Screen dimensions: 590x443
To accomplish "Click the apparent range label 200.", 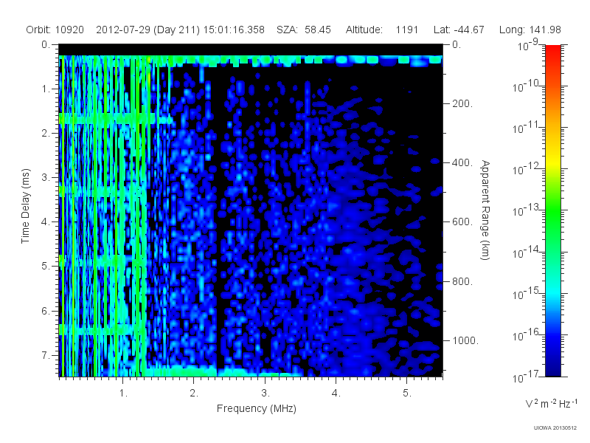I will pyautogui.click(x=462, y=103).
